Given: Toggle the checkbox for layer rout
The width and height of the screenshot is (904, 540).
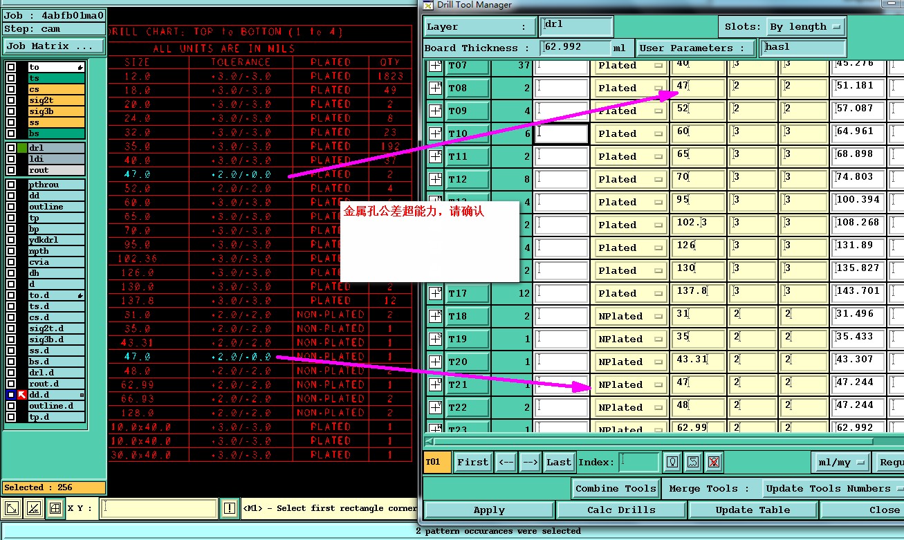Looking at the screenshot, I should coord(10,170).
